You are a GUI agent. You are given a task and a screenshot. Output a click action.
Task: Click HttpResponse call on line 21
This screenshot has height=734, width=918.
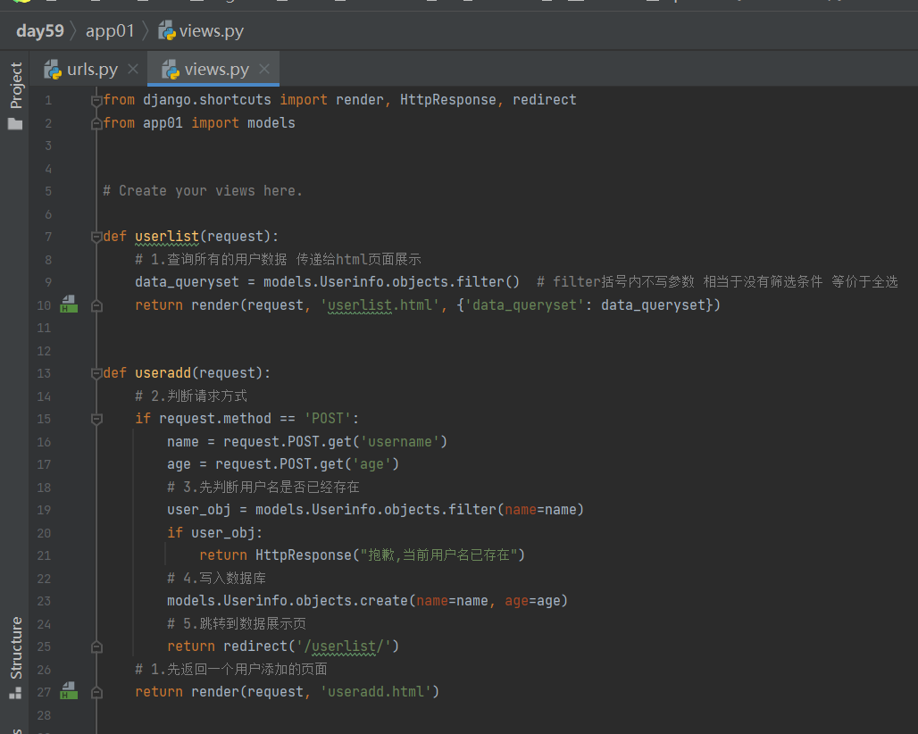coord(304,555)
